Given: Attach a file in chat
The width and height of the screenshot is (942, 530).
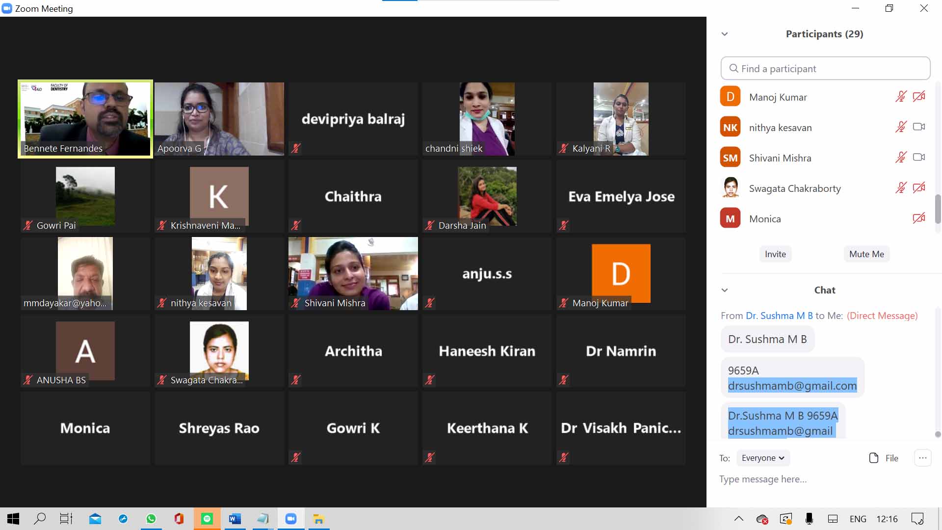Looking at the screenshot, I should pos(884,458).
